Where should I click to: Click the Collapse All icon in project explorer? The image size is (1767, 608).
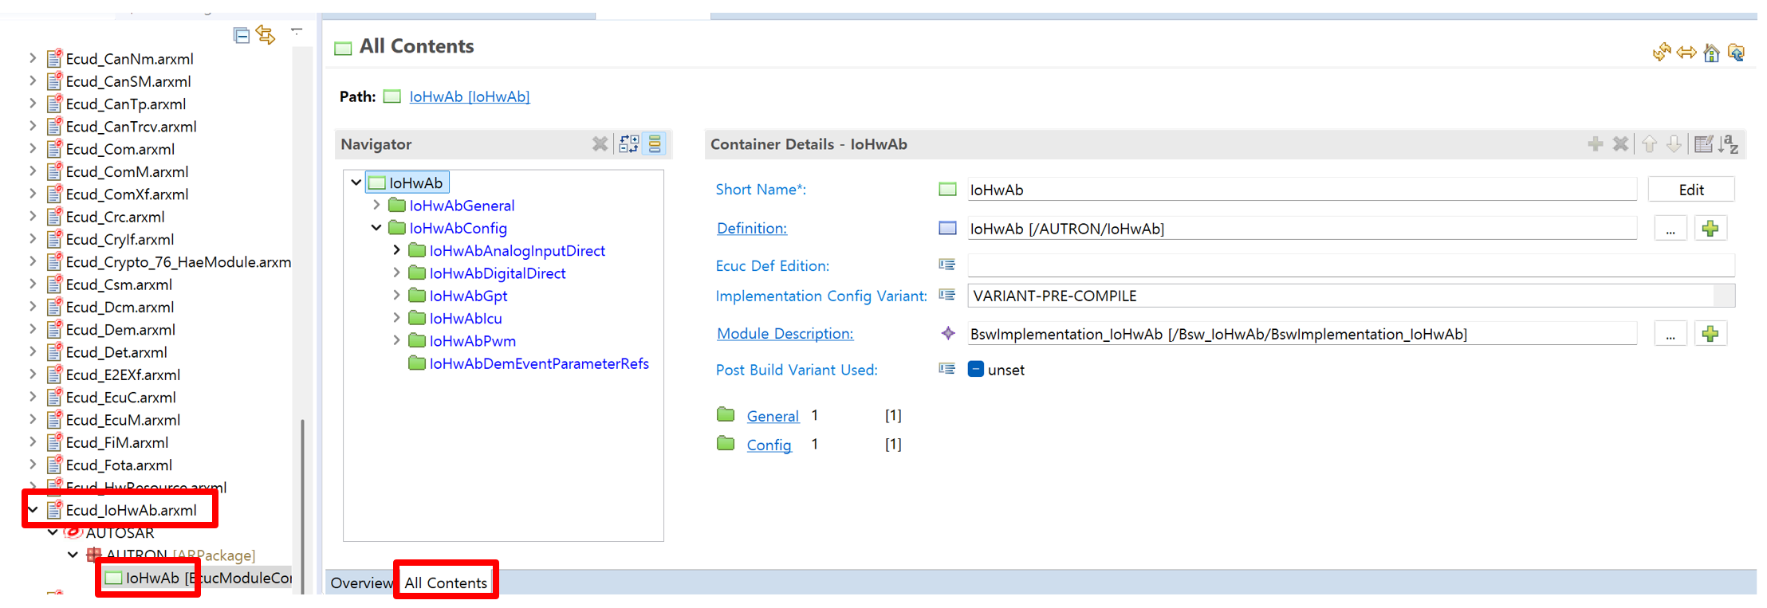(242, 36)
